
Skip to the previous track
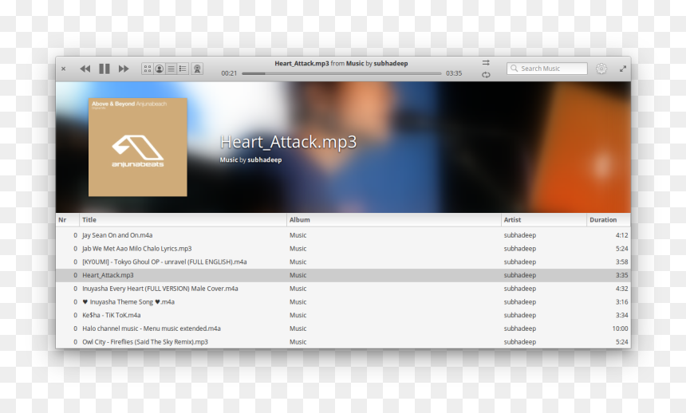(85, 69)
